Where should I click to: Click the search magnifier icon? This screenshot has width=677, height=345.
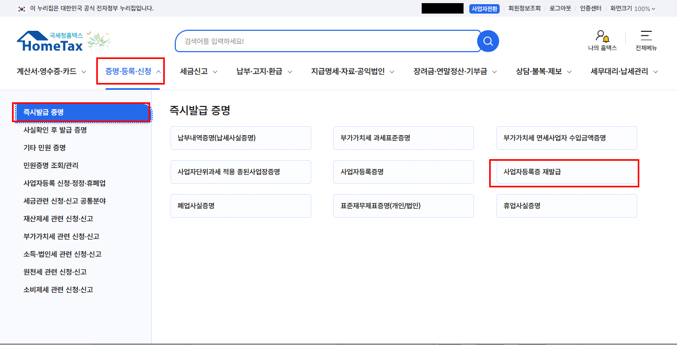[x=487, y=41]
